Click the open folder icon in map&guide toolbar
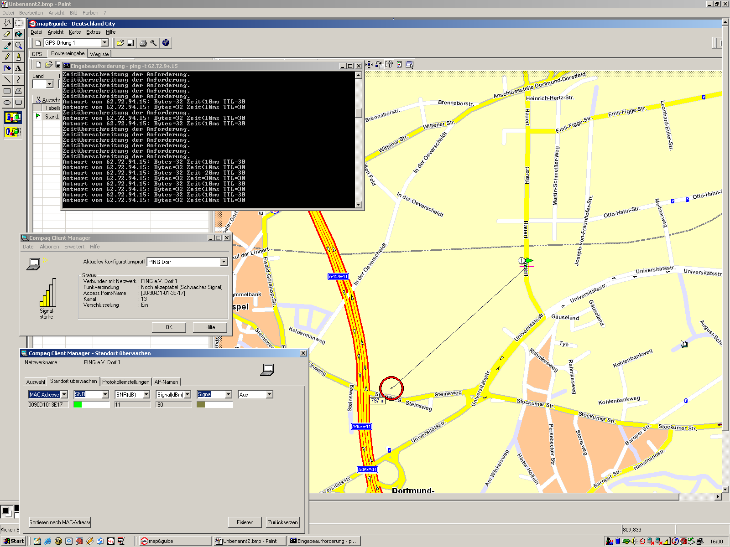This screenshot has width=730, height=547. (x=120, y=43)
